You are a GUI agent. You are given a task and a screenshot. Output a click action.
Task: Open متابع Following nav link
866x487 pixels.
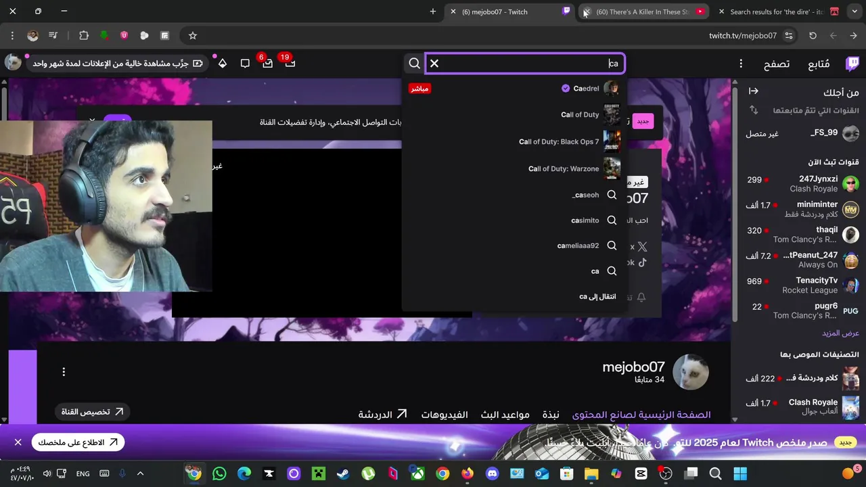click(x=819, y=64)
